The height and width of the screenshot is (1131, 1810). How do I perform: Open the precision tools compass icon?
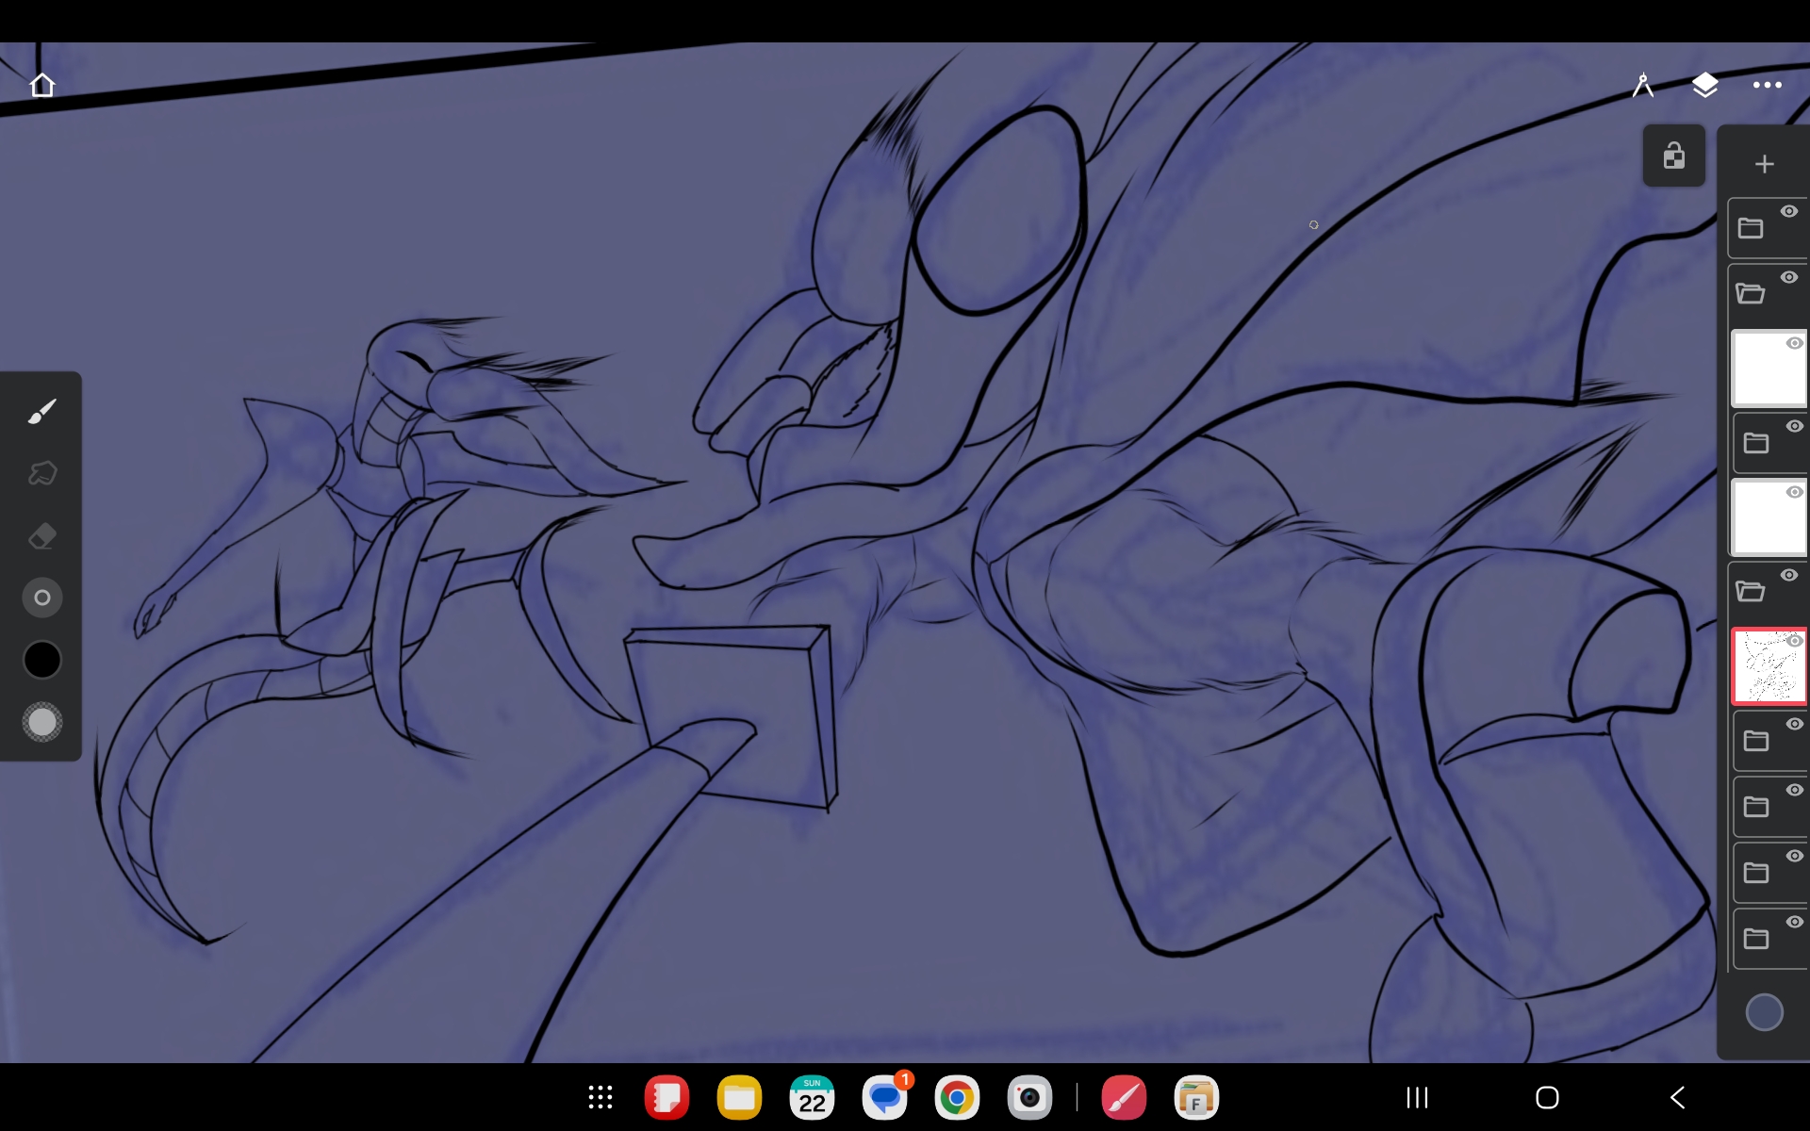tap(1642, 85)
